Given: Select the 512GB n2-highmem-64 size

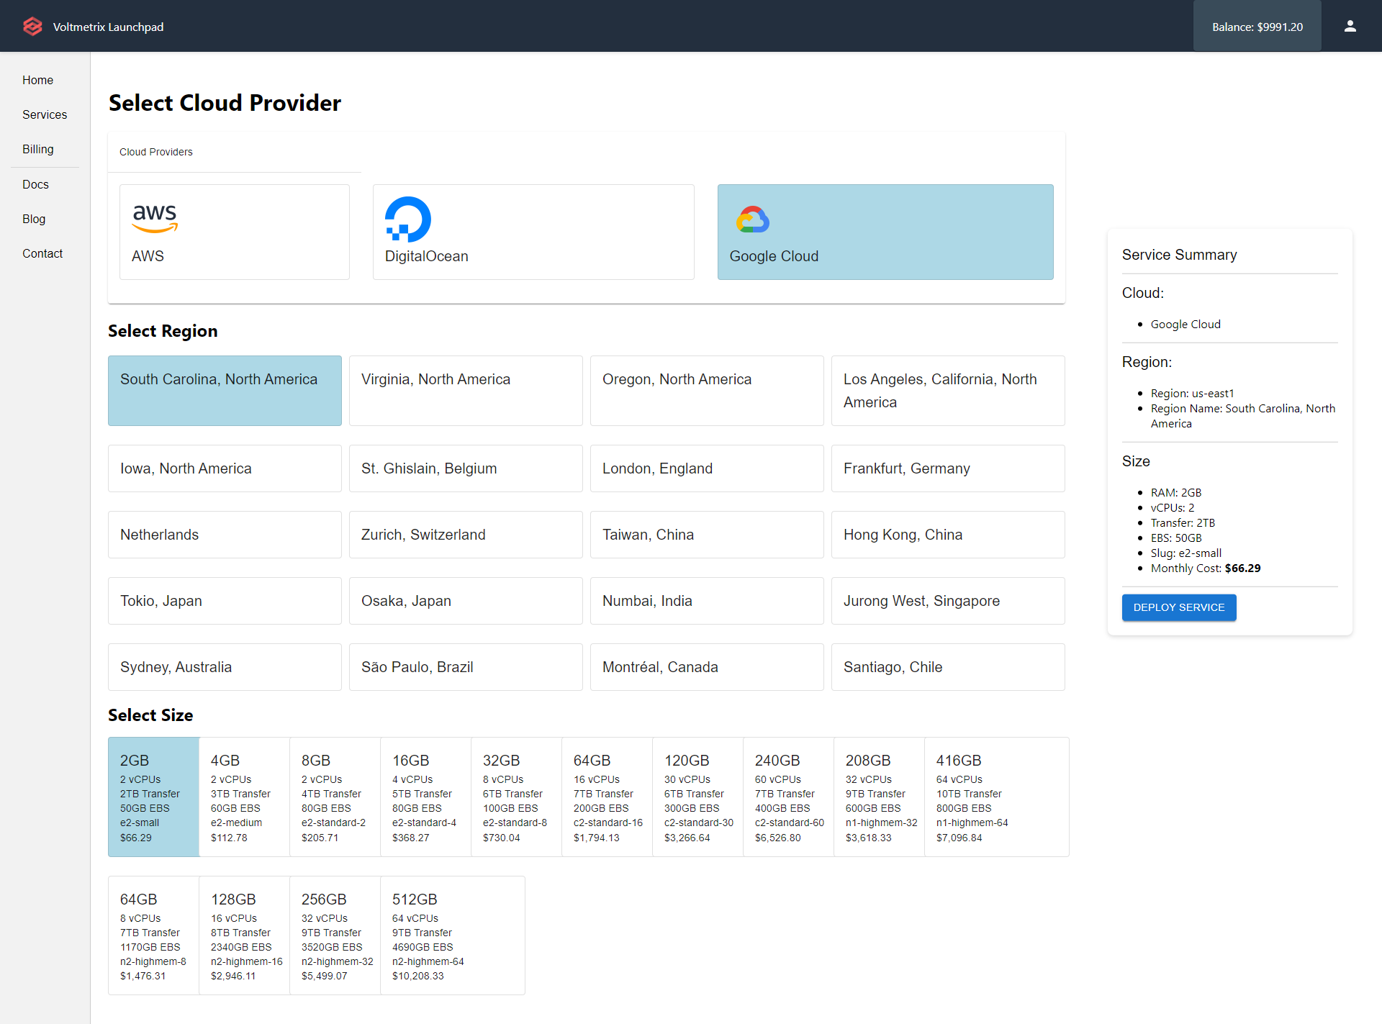Looking at the screenshot, I should pos(453,935).
